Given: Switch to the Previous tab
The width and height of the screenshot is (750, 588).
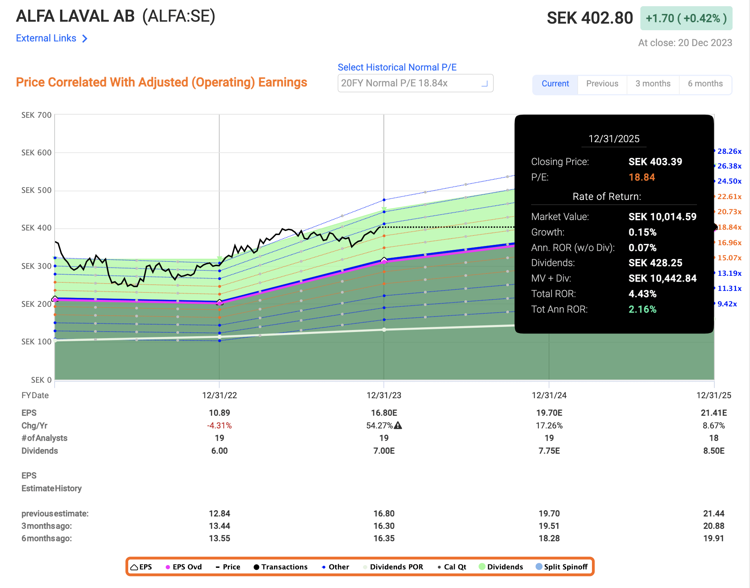Looking at the screenshot, I should click(602, 84).
